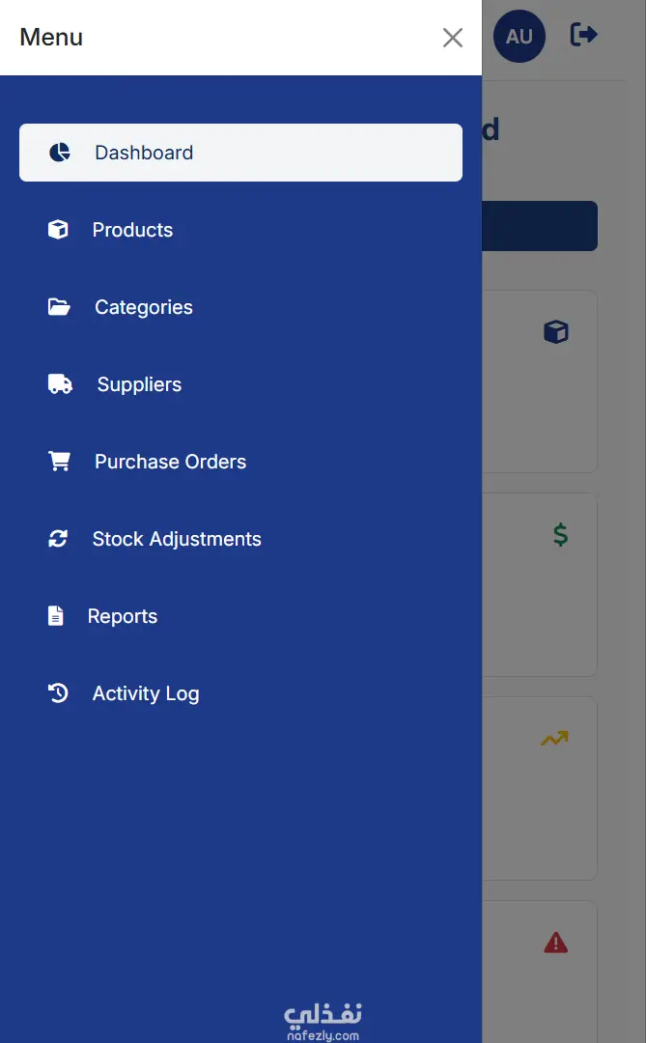Click the Activity Log history icon
The height and width of the screenshot is (1043, 646).
pyautogui.click(x=58, y=693)
